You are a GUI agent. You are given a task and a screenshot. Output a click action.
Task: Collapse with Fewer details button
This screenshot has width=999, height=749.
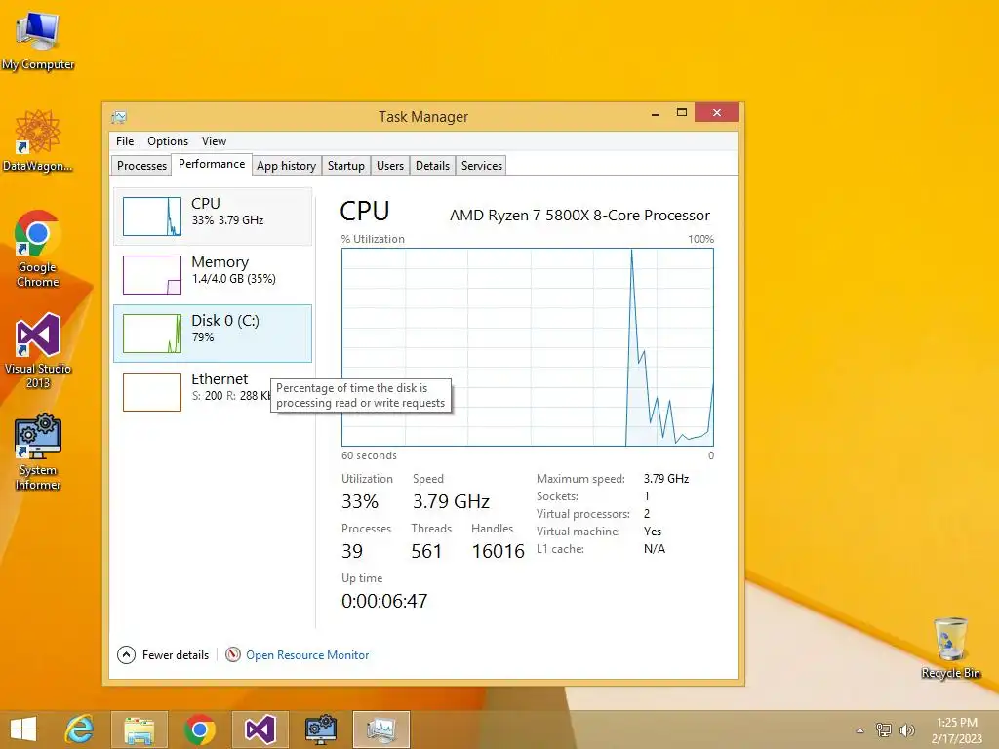(163, 654)
